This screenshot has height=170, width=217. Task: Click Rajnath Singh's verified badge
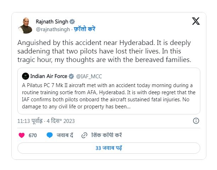pyautogui.click(x=72, y=22)
